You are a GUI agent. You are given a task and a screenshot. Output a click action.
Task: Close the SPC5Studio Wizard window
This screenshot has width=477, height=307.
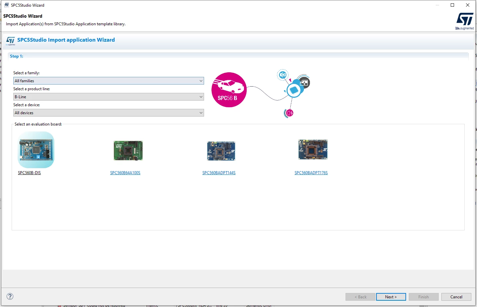pos(468,5)
